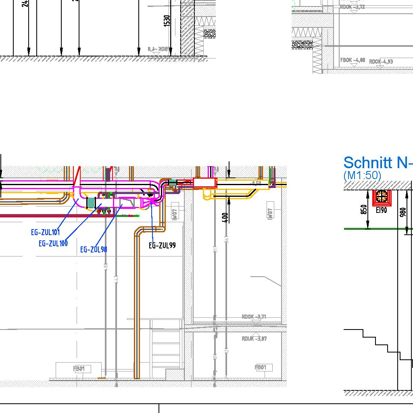
Task: Click the FBOK -4,08 elevation label
Action: point(353,60)
